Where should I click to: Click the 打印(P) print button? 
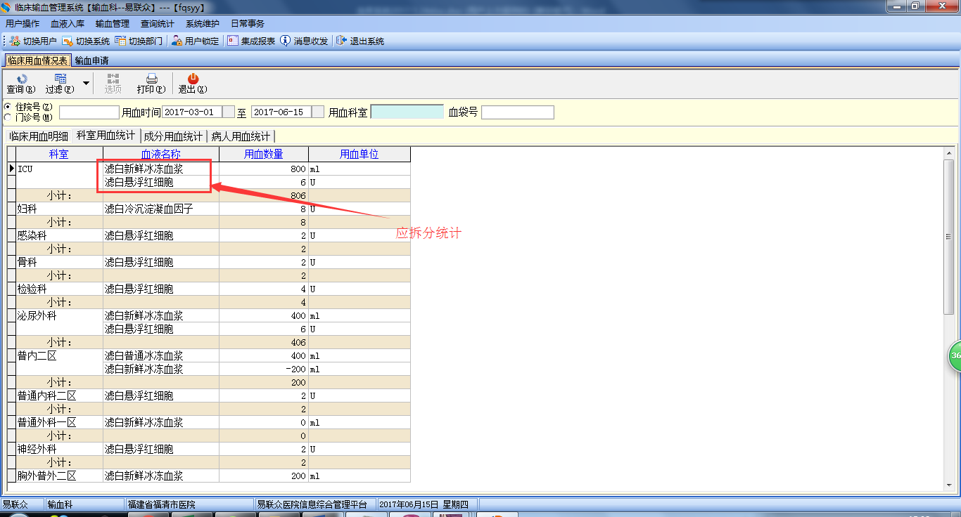click(151, 84)
